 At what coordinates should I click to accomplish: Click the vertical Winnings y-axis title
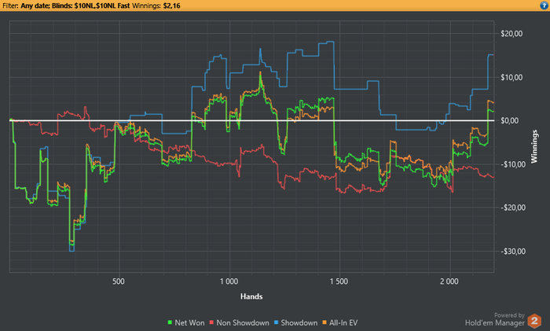coord(534,146)
